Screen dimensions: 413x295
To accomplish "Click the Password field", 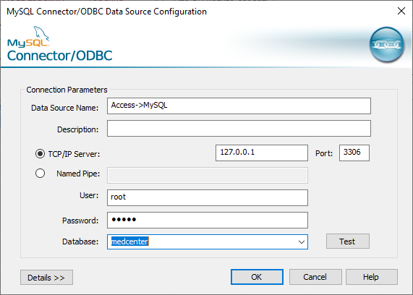I will pyautogui.click(x=208, y=221).
